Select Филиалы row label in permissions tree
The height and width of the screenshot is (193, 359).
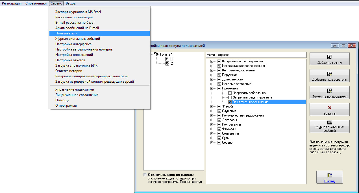(229, 129)
